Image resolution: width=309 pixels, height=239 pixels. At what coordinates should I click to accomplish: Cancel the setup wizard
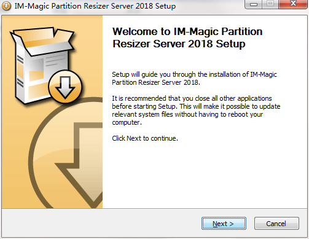[x=276, y=224]
